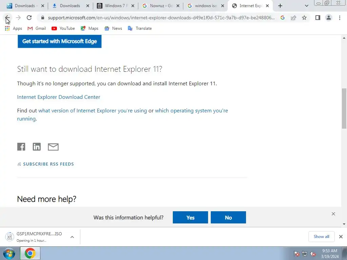Click the muted volume tray icon
347x260 pixels.
[313, 254]
